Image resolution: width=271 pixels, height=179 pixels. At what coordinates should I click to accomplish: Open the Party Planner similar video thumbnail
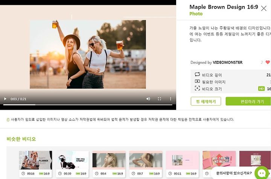[35, 160]
